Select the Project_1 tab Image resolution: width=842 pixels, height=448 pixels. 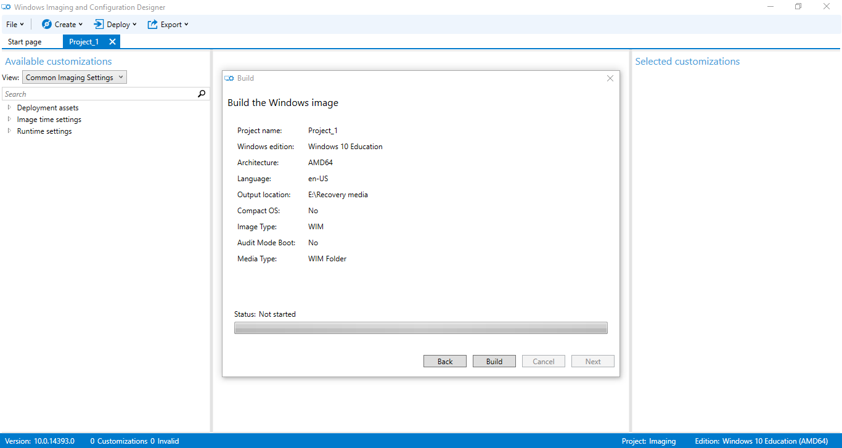point(84,41)
